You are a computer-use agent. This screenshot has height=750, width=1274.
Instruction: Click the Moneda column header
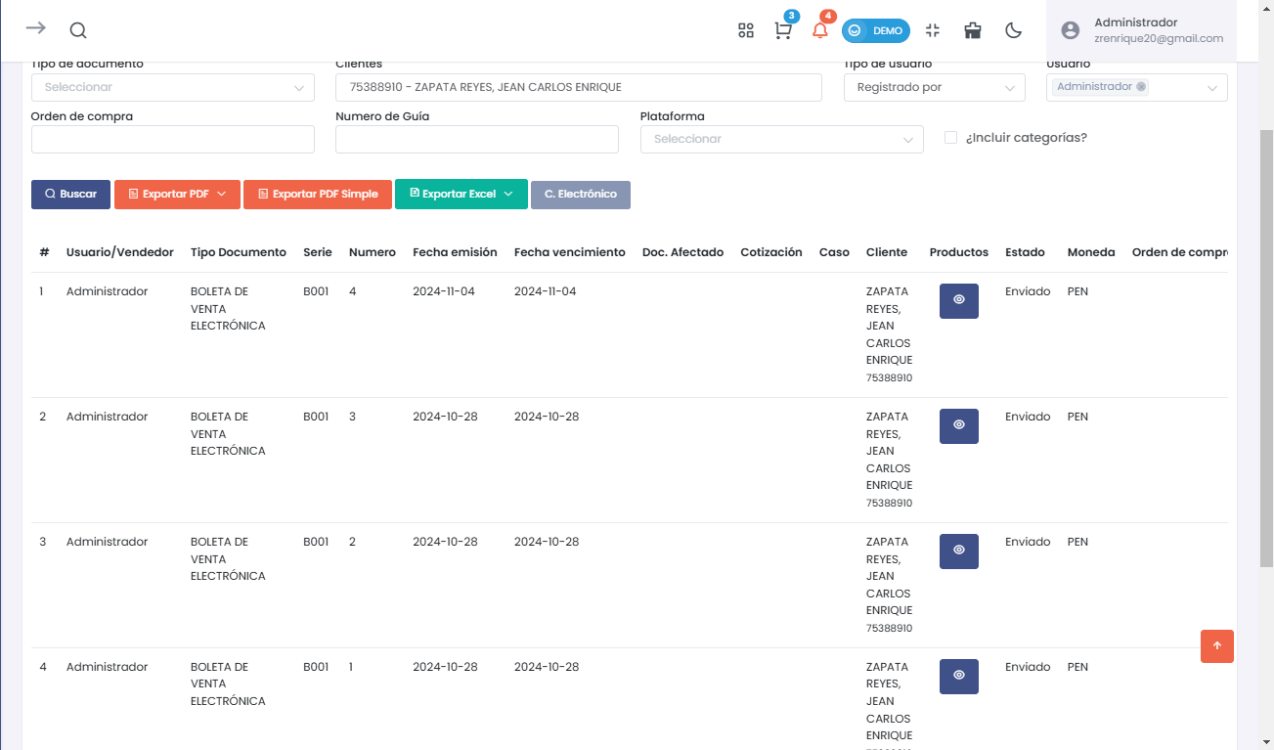tap(1091, 252)
